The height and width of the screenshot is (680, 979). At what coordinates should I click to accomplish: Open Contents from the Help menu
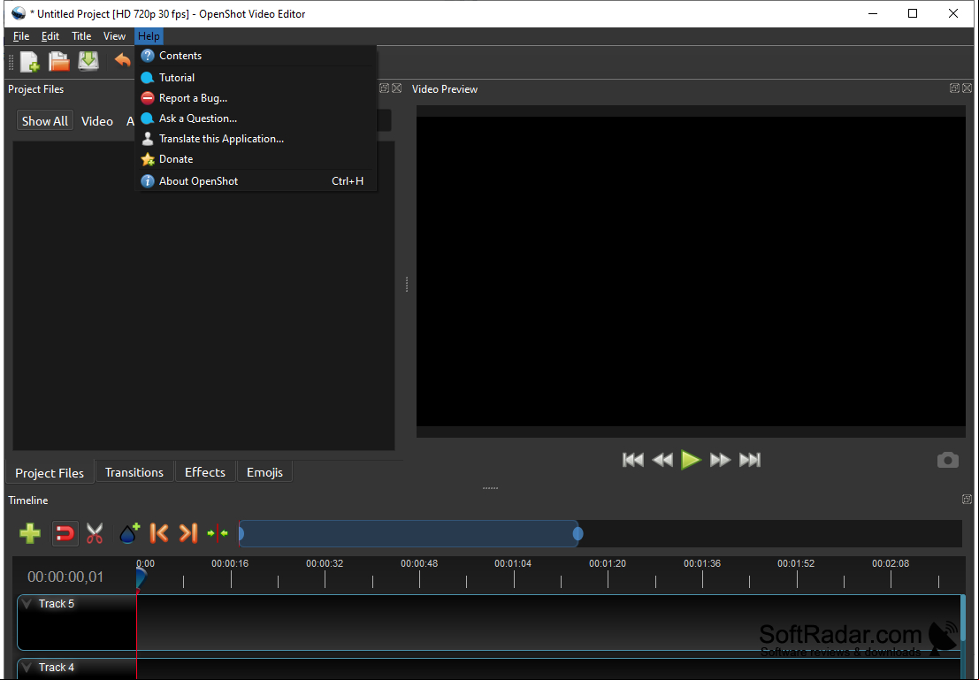pyautogui.click(x=256, y=56)
